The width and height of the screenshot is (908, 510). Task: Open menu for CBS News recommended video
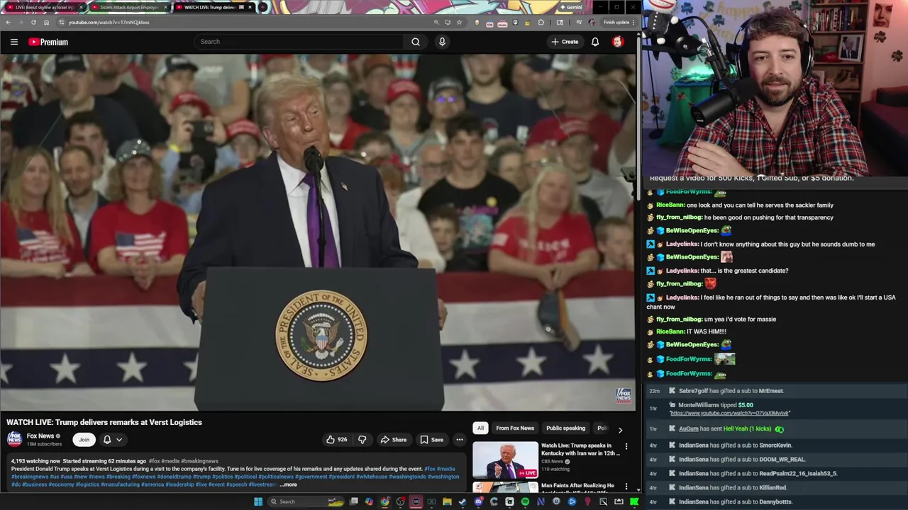coord(626,447)
